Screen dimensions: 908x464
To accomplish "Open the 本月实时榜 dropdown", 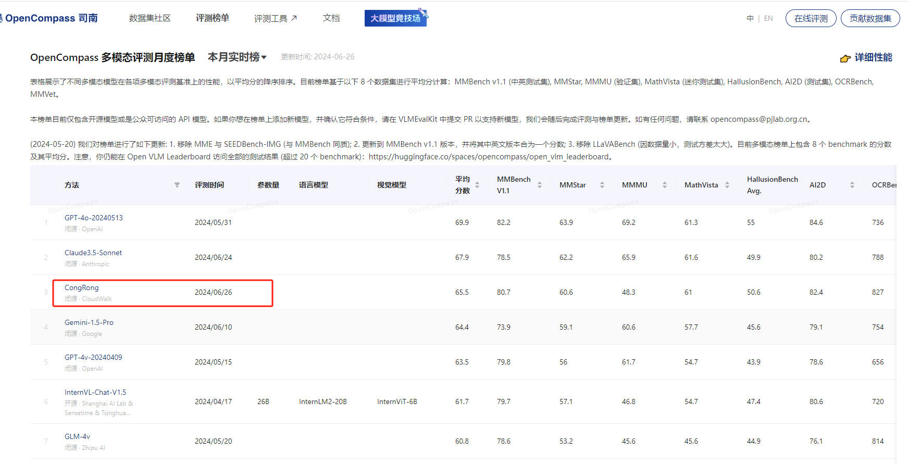I will pyautogui.click(x=237, y=57).
